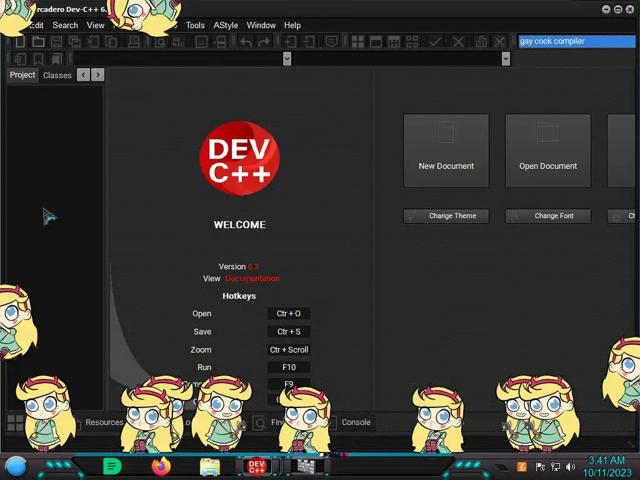The height and width of the screenshot is (480, 640).
Task: Click the Rebuild All toolbar icon
Action: point(412,41)
